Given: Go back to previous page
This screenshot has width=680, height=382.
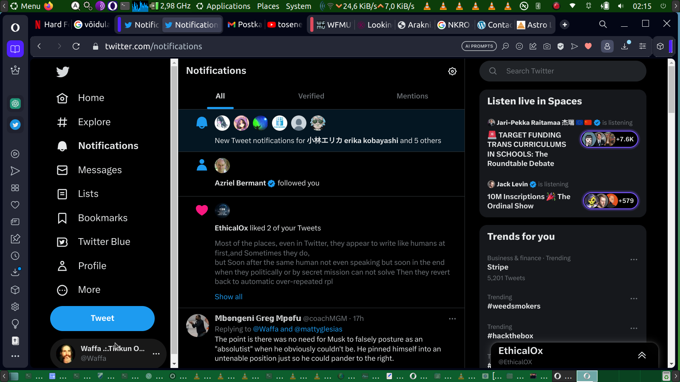Looking at the screenshot, I should [x=39, y=46].
